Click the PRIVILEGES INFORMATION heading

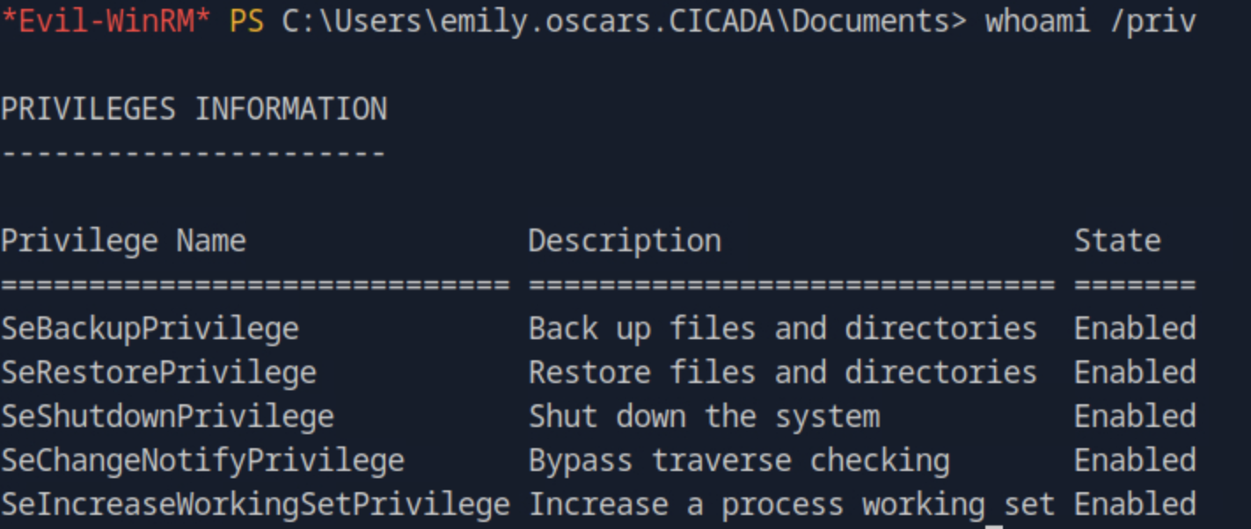click(194, 109)
